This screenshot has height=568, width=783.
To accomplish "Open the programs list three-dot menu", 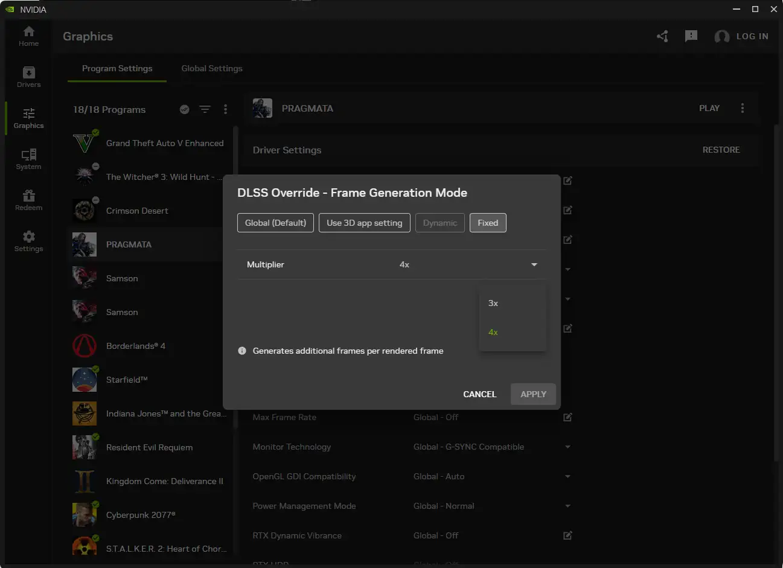I will (225, 109).
